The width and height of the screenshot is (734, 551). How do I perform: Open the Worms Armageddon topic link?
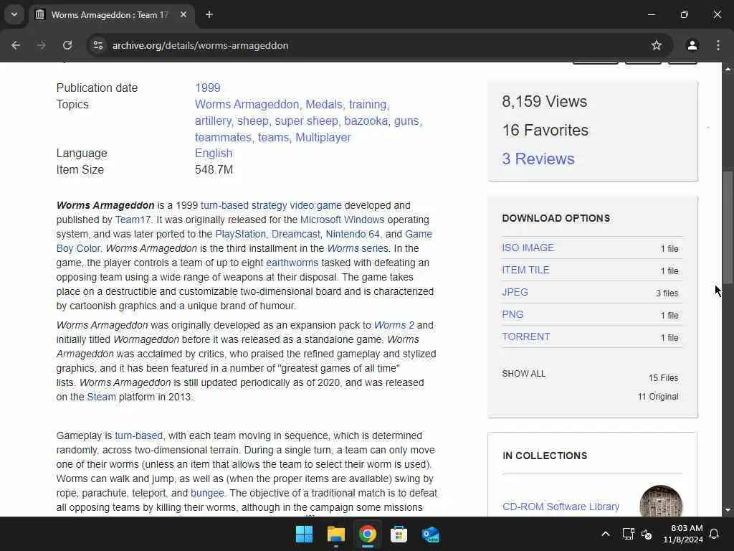pyautogui.click(x=247, y=104)
